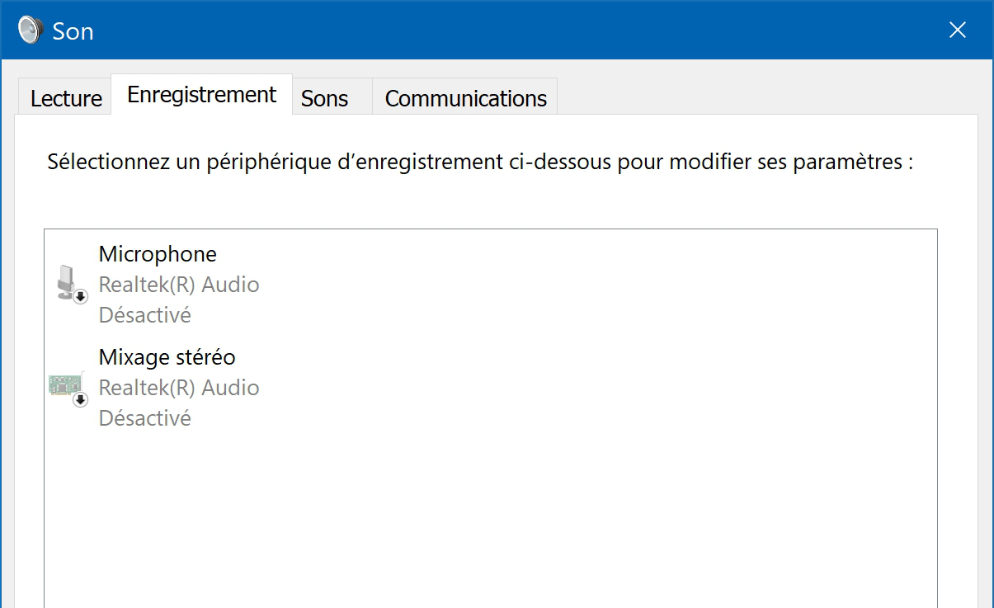Screen dimensions: 994x608
Task: Click Realtek(R) Audio text under Microphone
Action: coord(179,285)
